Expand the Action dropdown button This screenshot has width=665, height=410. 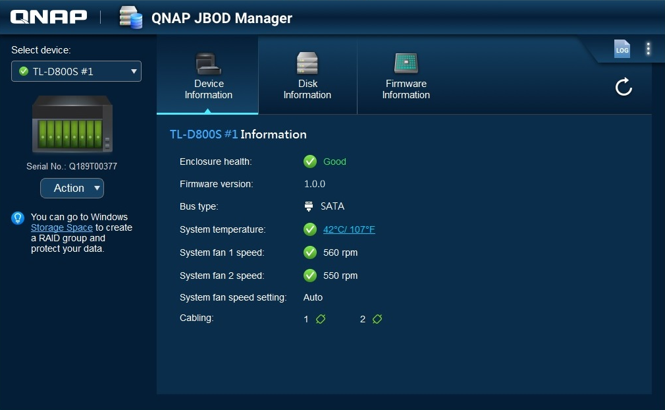pos(72,189)
